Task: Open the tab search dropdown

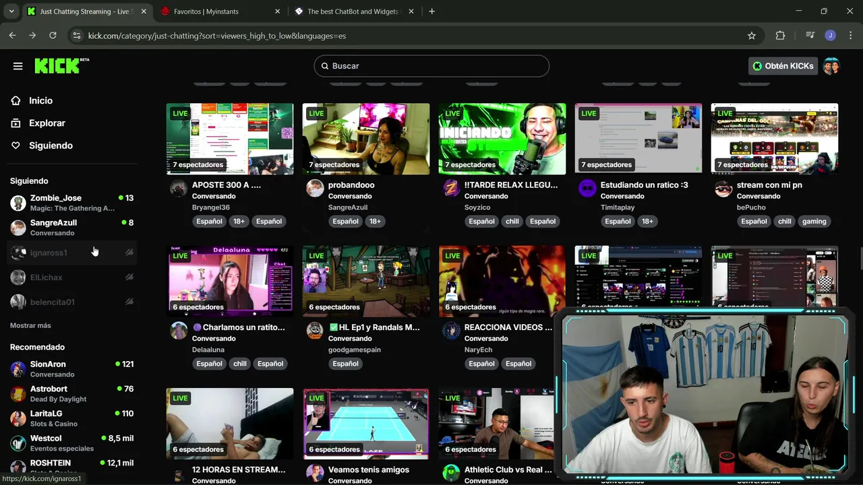Action: coord(11,11)
